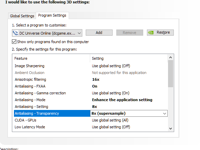Click the greyed-out Remove button
The width and height of the screenshot is (200, 150).
130,33
